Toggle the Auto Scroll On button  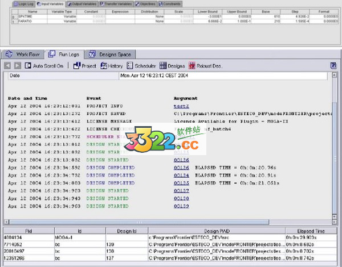tap(44, 66)
